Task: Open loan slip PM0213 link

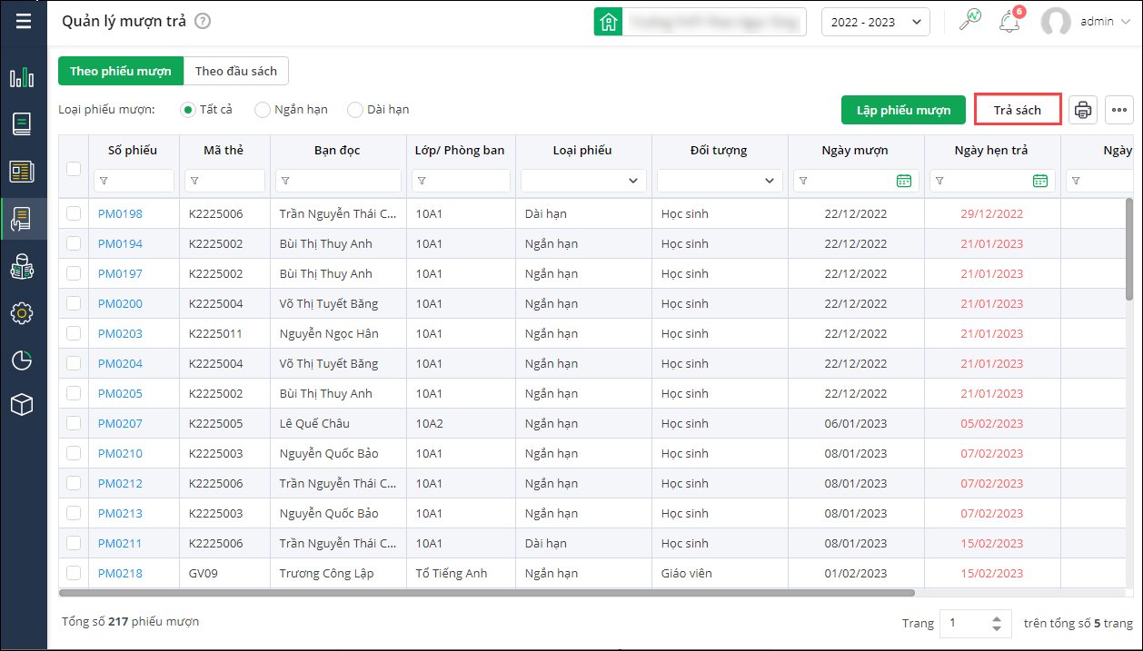Action: point(120,513)
